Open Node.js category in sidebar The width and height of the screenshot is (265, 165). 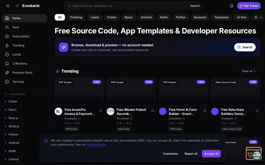[x=14, y=126]
